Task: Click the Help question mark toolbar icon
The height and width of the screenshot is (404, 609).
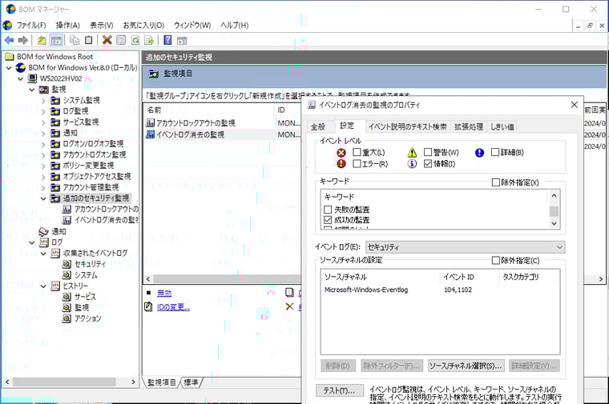Action: pyautogui.click(x=167, y=40)
